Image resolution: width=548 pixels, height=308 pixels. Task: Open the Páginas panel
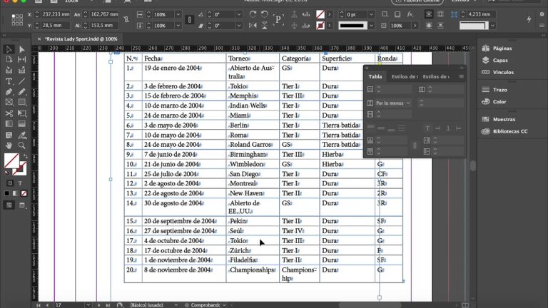click(502, 48)
